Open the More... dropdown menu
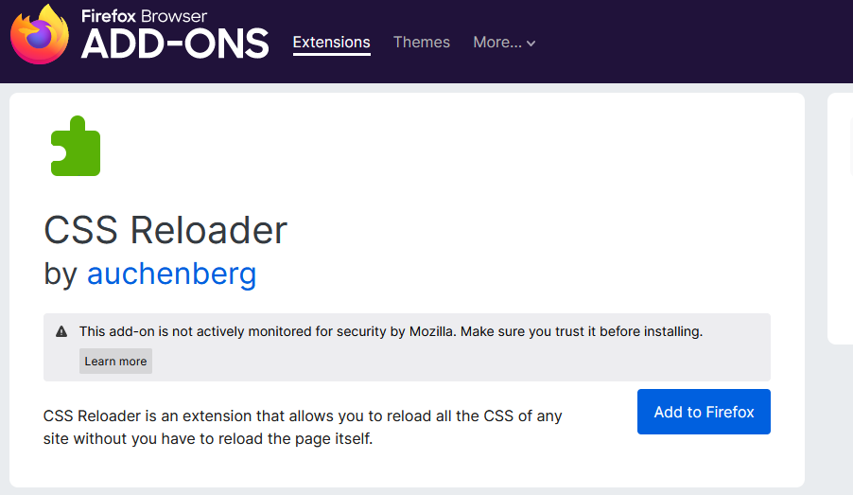The height and width of the screenshot is (495, 853). pyautogui.click(x=504, y=43)
